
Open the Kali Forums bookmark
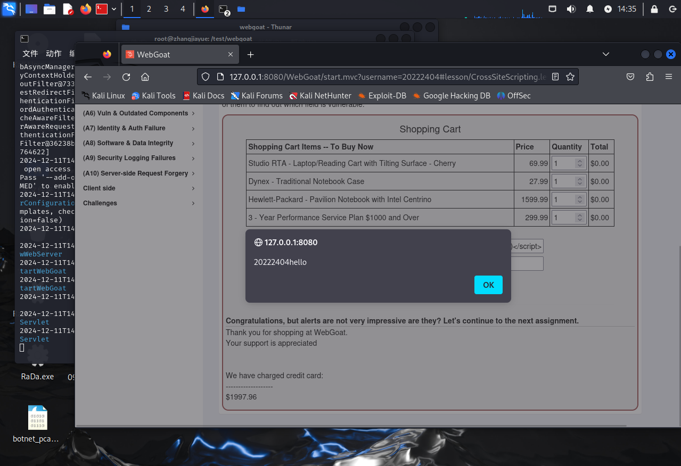click(x=257, y=96)
